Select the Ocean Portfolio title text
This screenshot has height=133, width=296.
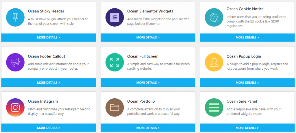point(141,101)
